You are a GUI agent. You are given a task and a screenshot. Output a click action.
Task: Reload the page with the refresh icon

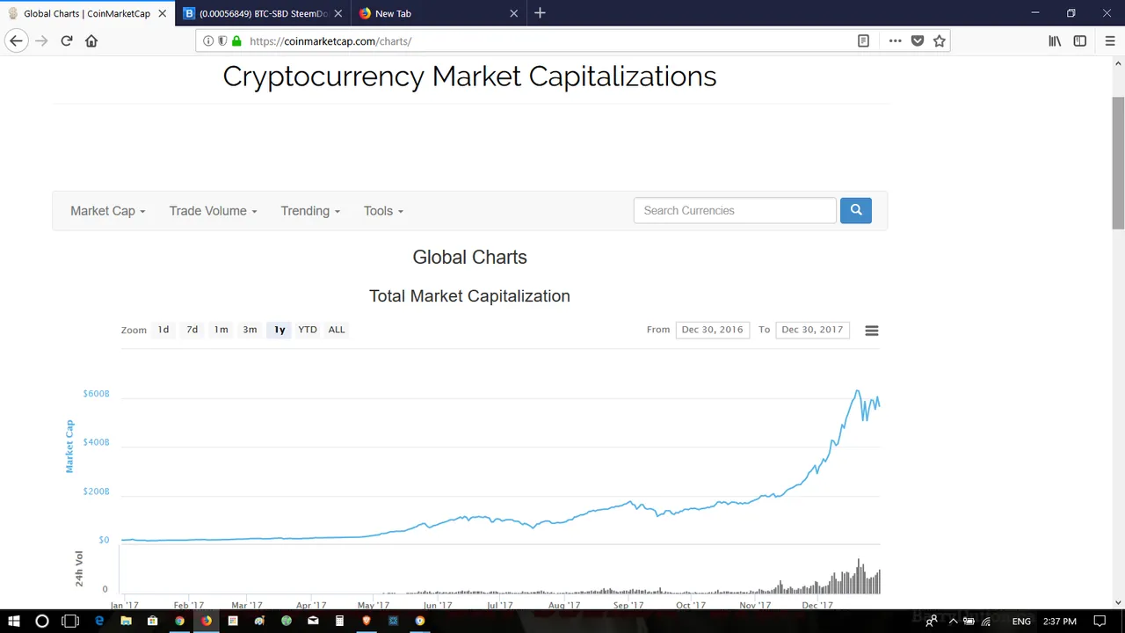click(66, 40)
